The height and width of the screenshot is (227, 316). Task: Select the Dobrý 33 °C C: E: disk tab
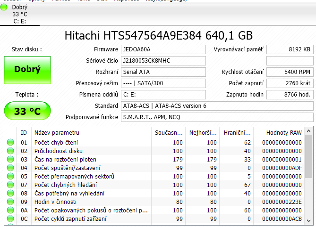(20, 14)
